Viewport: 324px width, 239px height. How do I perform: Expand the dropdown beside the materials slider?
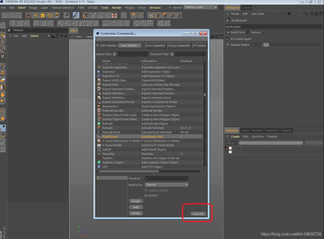tap(314, 143)
